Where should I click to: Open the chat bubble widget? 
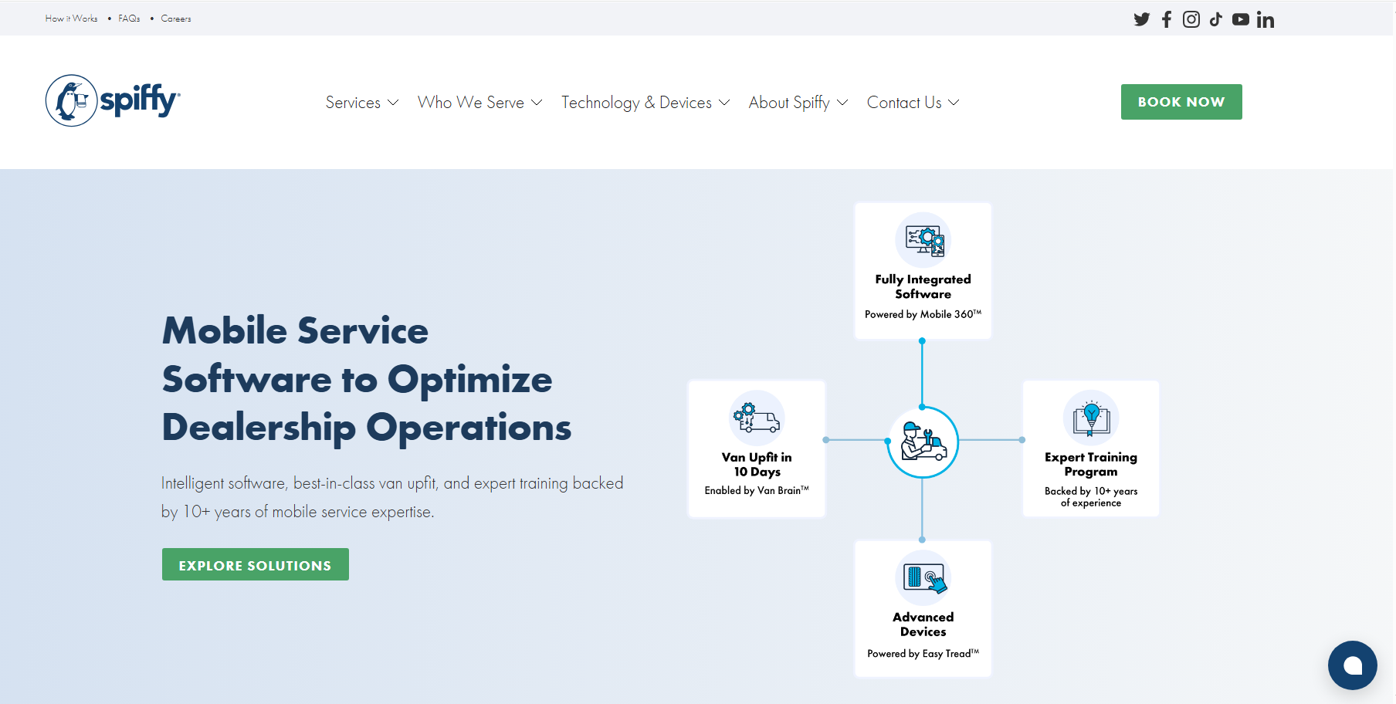click(x=1353, y=665)
